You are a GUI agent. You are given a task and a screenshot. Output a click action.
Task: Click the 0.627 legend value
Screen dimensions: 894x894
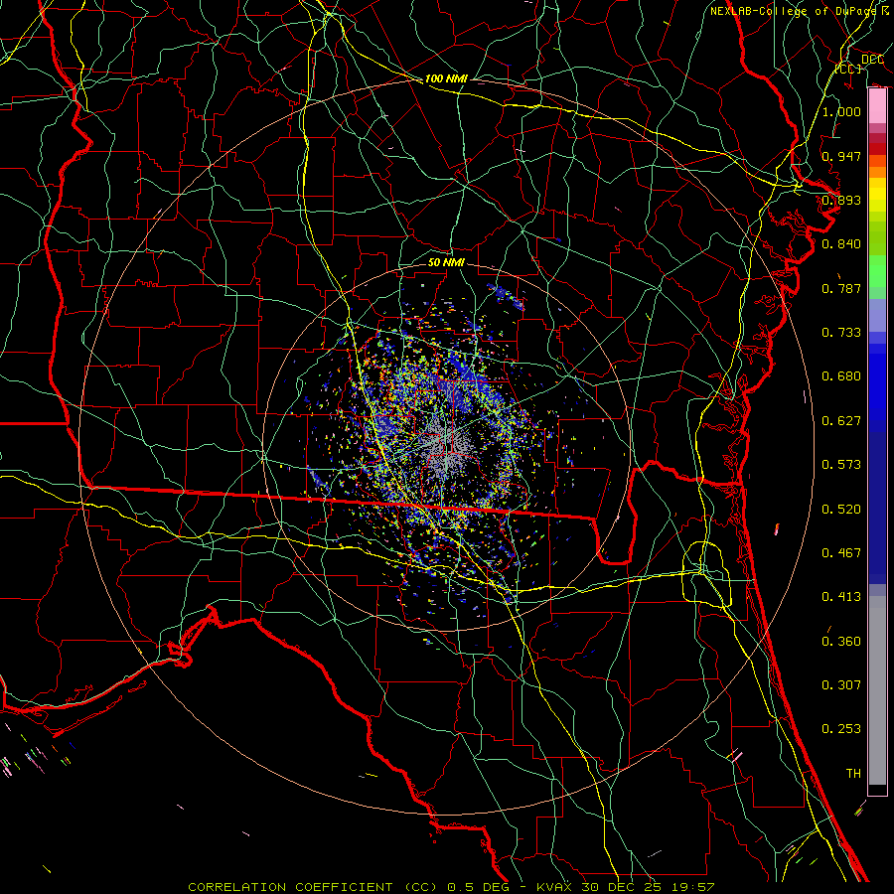tap(841, 421)
